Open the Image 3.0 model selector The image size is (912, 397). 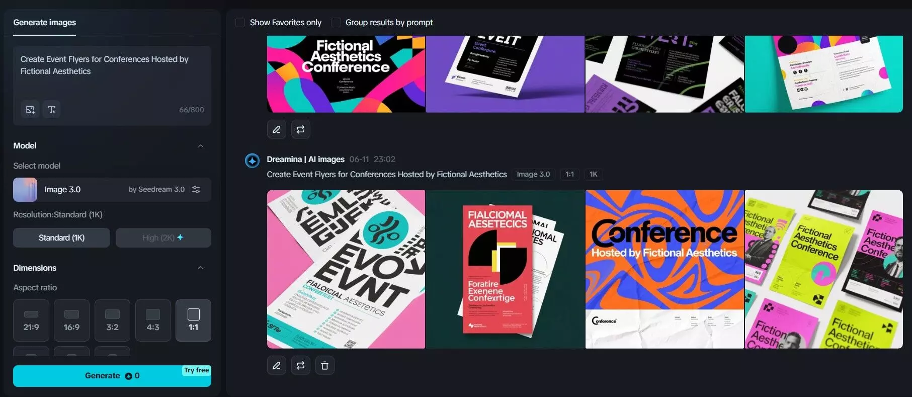click(x=112, y=190)
